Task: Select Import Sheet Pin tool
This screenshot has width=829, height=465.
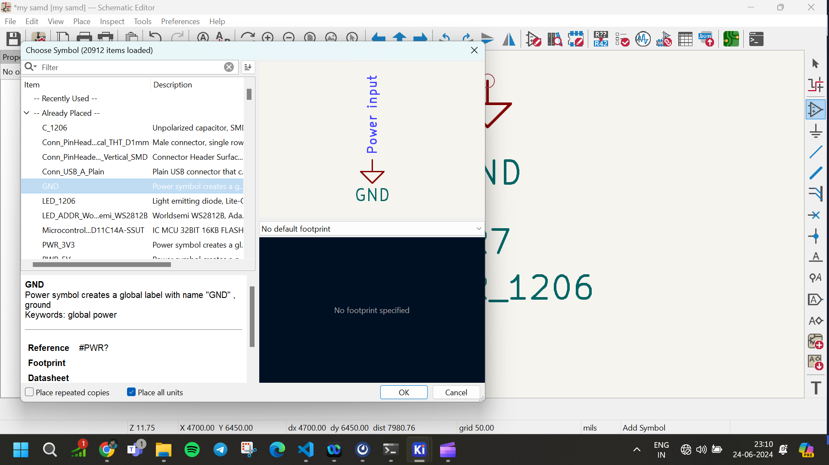Action: coord(816,363)
